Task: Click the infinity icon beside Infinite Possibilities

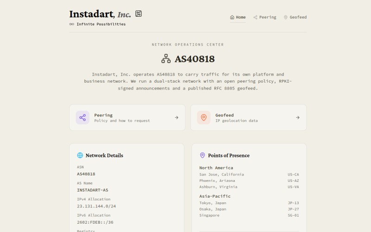Action: (72, 24)
